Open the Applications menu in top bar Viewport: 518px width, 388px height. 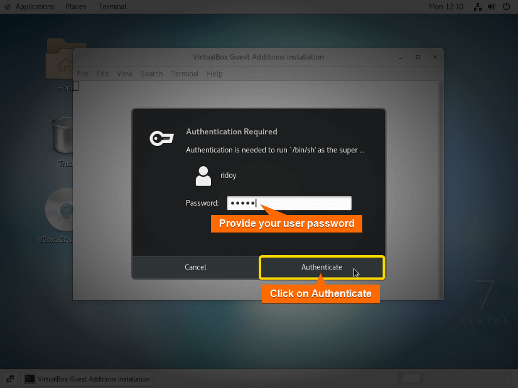coord(35,7)
